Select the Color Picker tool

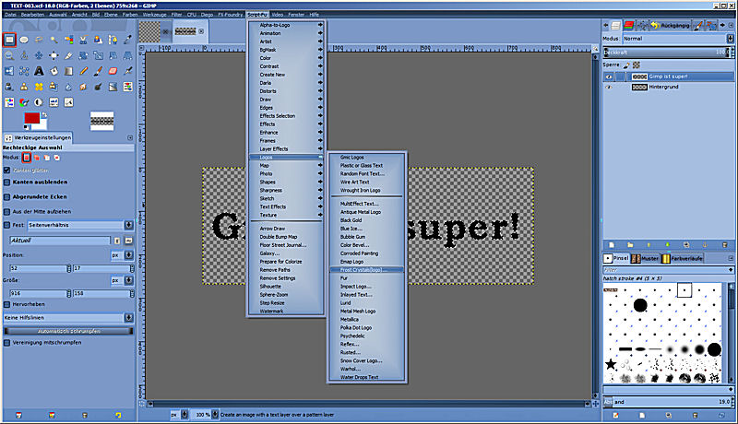tap(127, 40)
